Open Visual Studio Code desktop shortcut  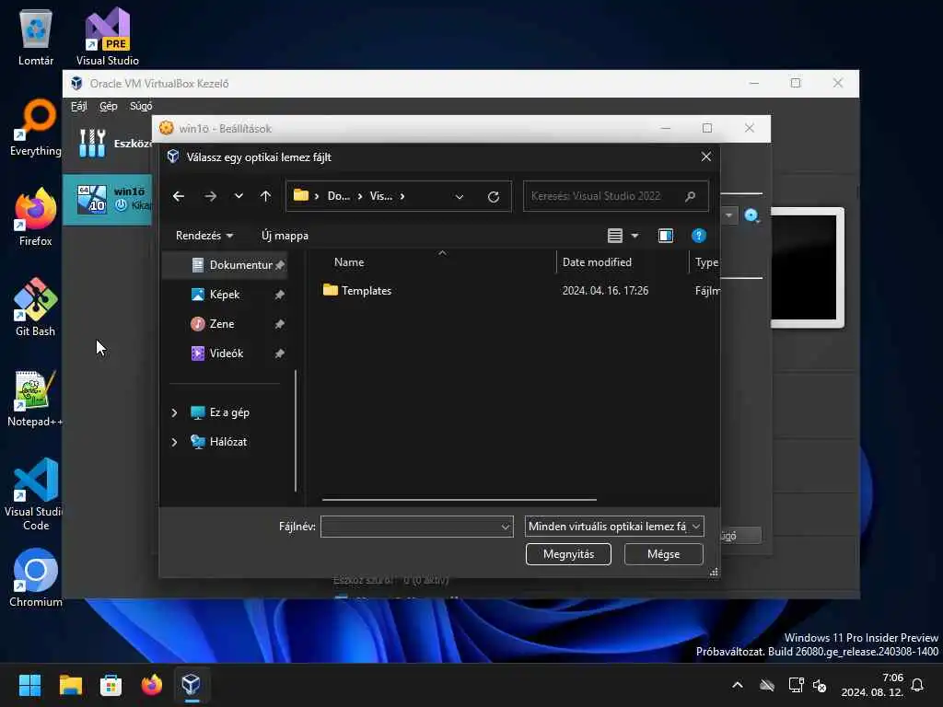click(x=36, y=494)
